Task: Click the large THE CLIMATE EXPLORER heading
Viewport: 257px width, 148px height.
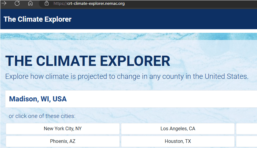Action: point(88,61)
